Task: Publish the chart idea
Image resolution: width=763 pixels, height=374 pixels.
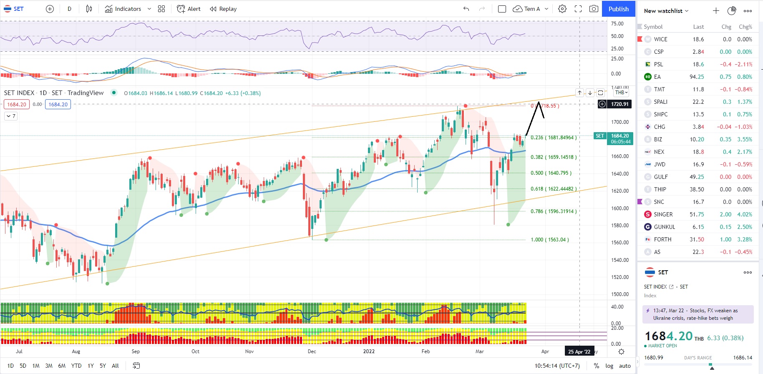Action: (618, 9)
